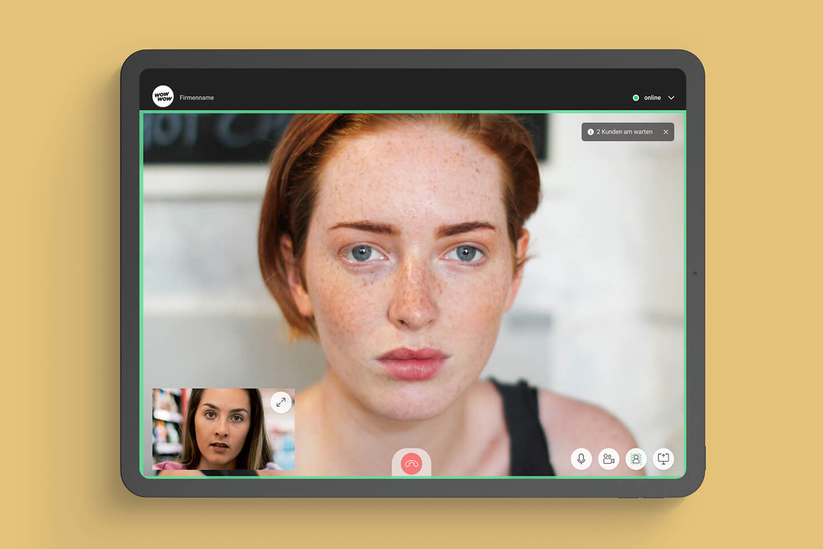The image size is (823, 549).
Task: Click the bookshelf background in self-view thumbnail
Action: tap(166, 423)
